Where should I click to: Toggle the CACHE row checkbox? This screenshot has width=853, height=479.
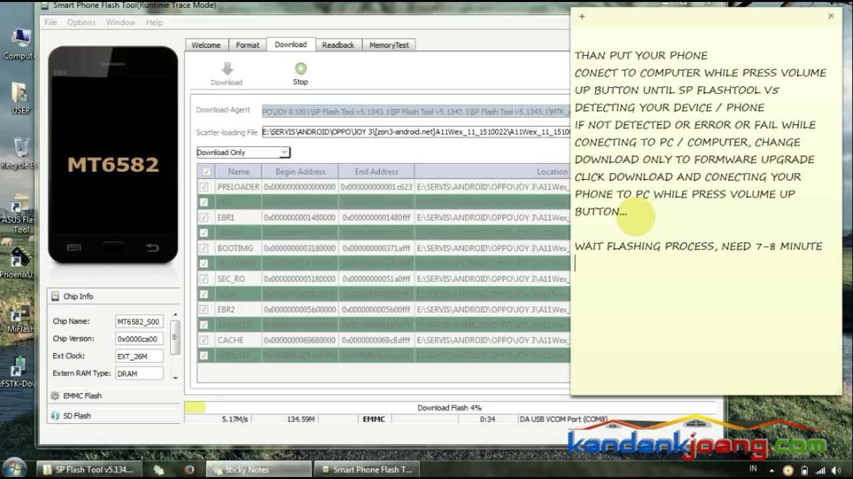click(x=205, y=340)
